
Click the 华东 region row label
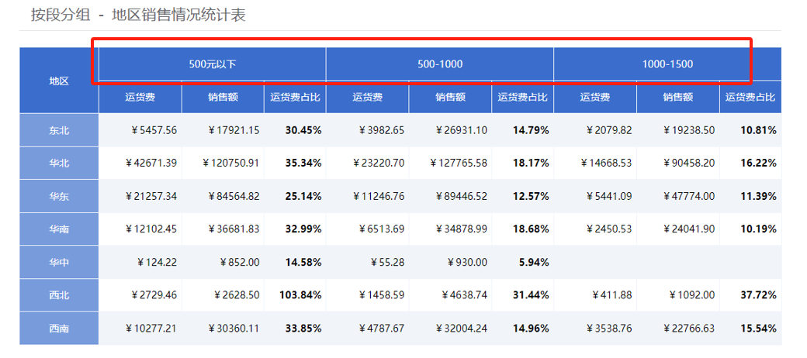[59, 196]
